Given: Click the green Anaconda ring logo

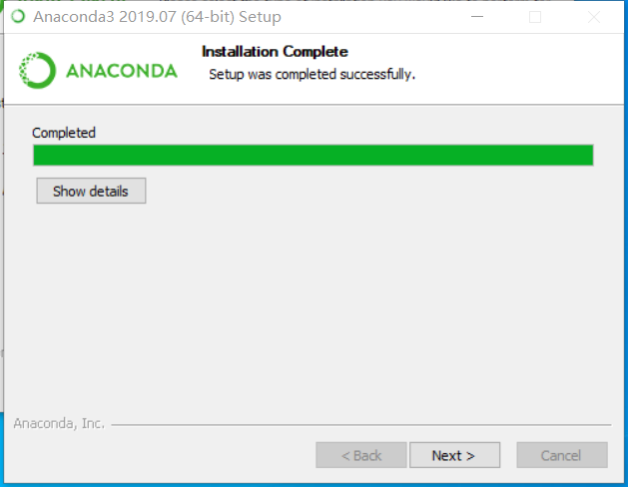Looking at the screenshot, I should 37,71.
